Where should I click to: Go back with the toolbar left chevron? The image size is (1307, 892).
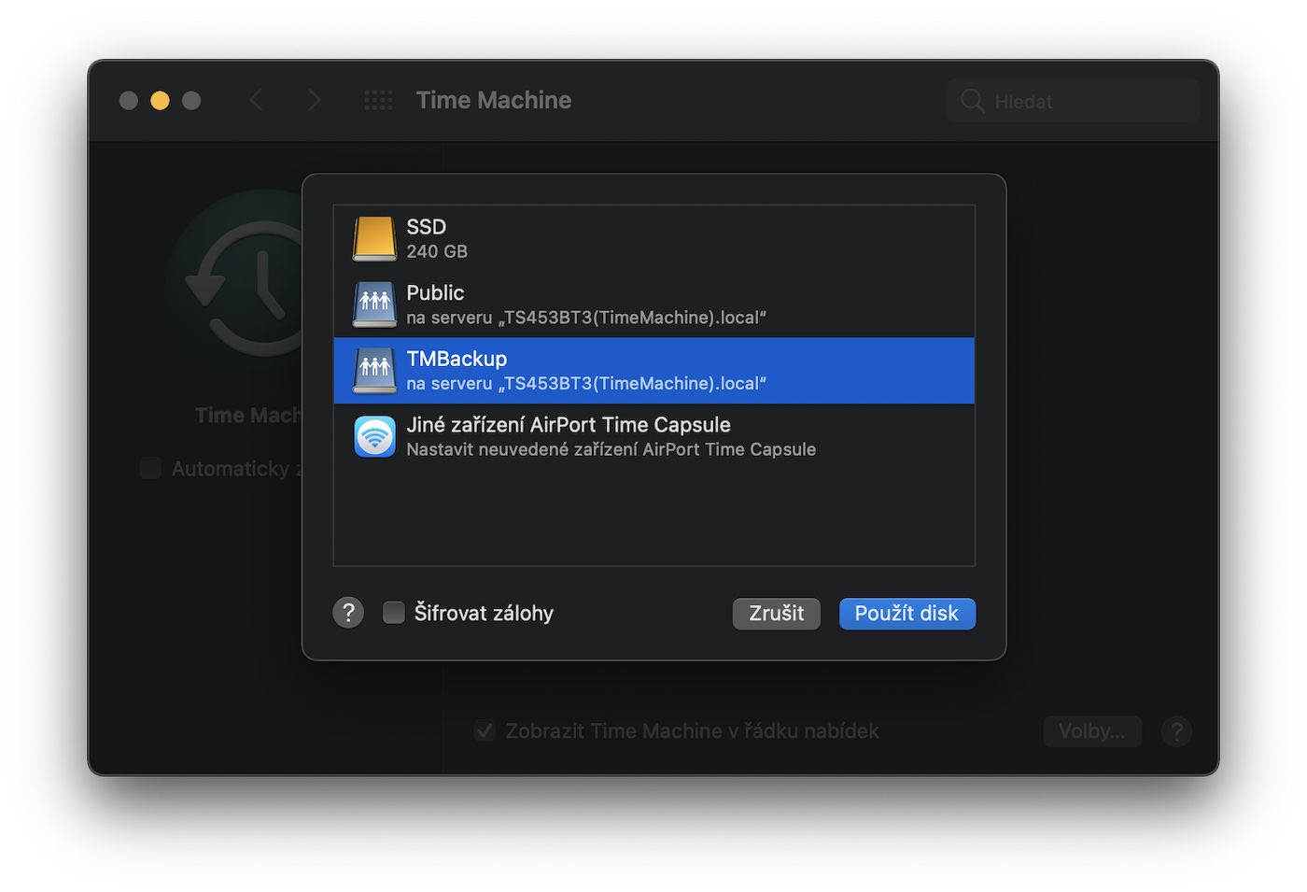point(256,100)
